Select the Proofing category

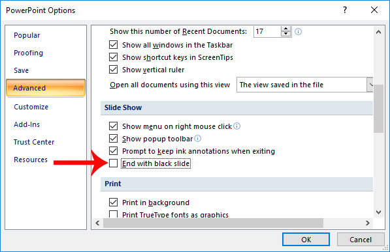tap(28, 53)
